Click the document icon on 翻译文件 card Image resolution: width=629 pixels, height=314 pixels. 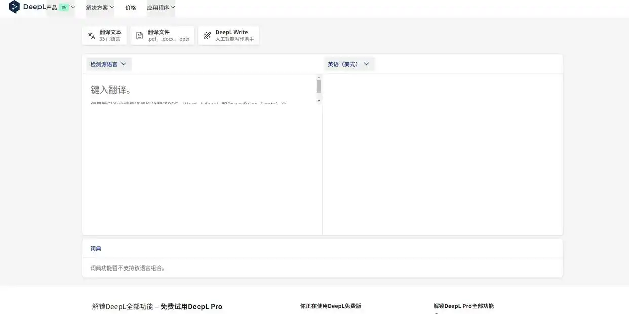139,35
